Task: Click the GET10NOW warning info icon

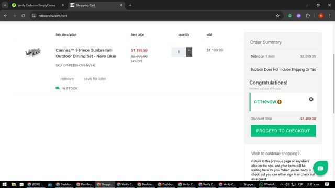Action: point(279,102)
